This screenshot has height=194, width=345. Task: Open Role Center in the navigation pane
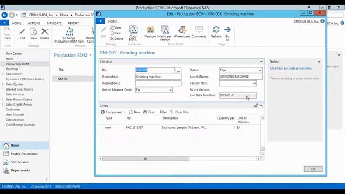click(13, 54)
